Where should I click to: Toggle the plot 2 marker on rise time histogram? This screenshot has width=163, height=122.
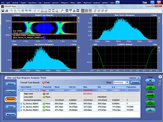[x=159, y=18]
